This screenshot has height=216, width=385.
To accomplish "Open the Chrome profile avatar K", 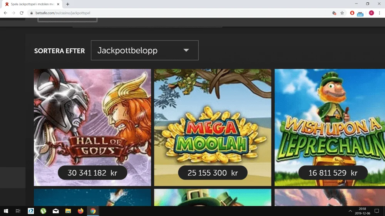I will 371,13.
